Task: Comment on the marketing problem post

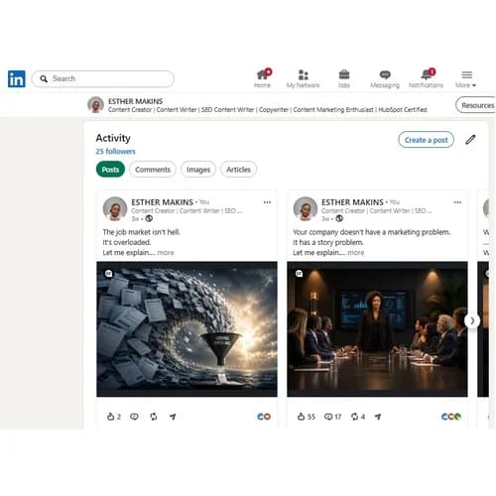Action: coord(328,417)
